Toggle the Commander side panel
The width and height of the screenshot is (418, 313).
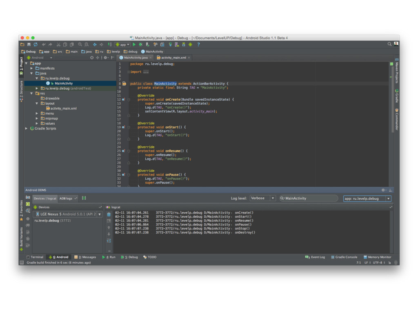(397, 119)
